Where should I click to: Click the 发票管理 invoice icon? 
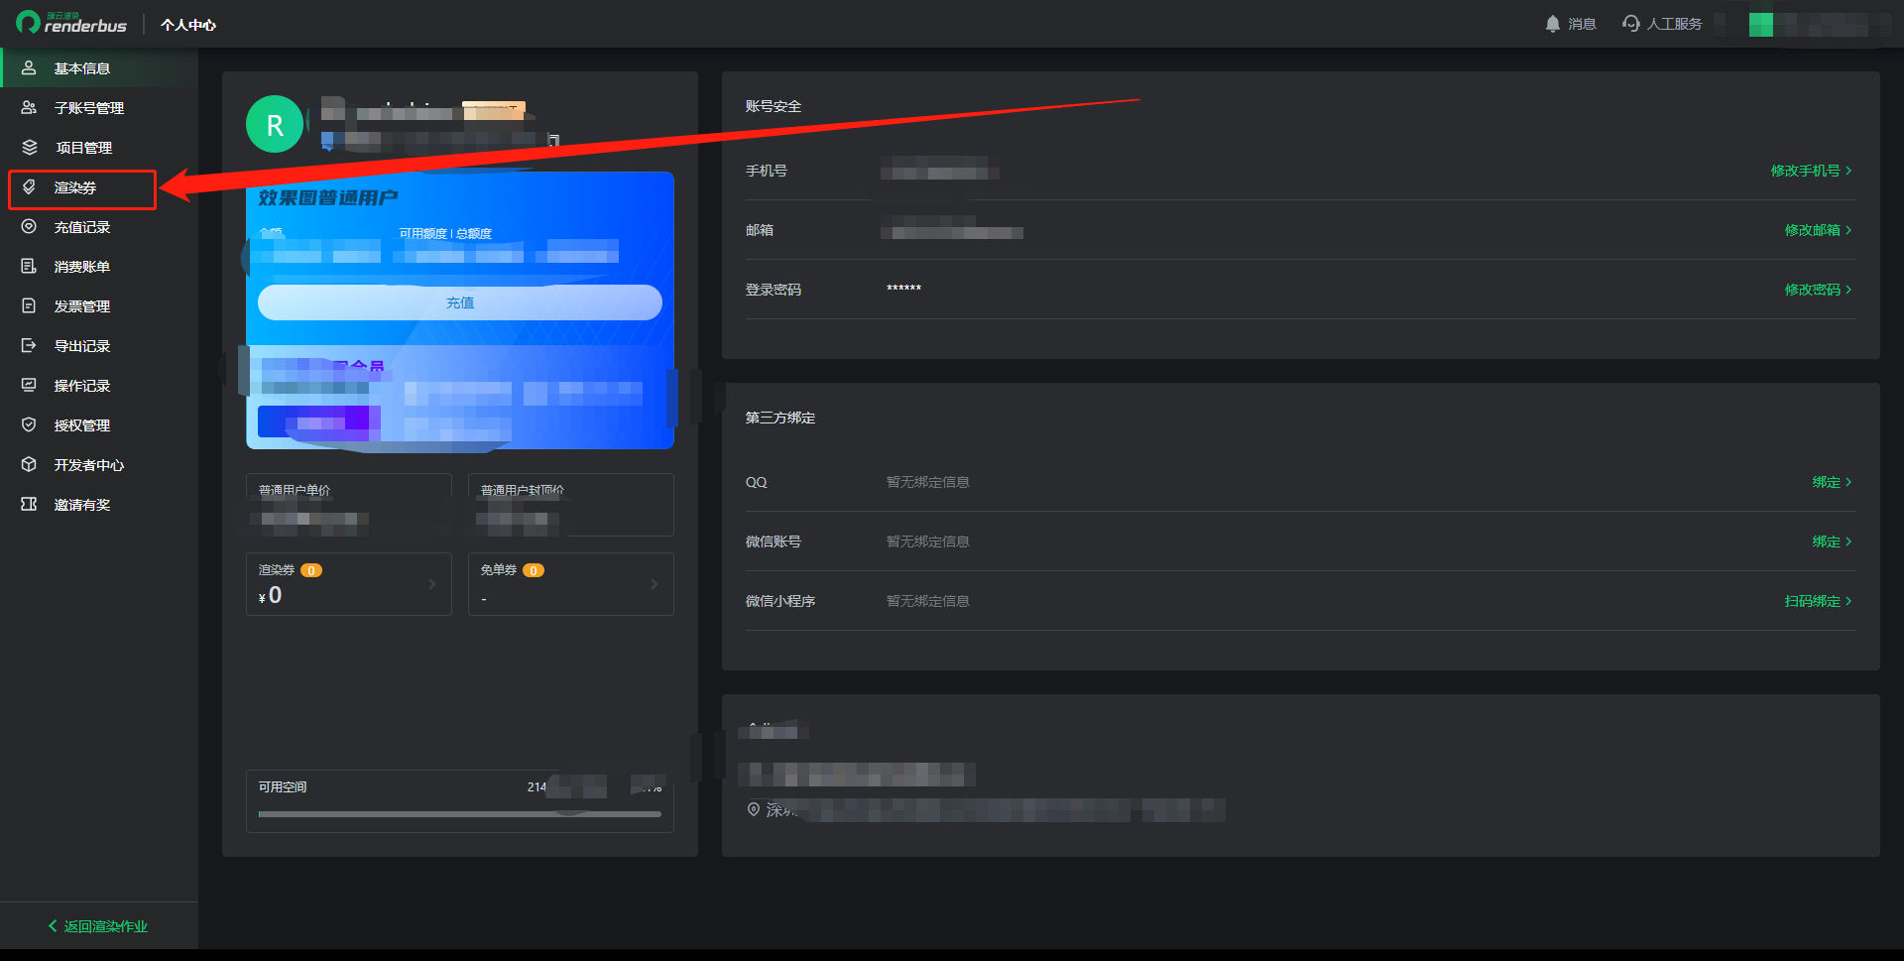pos(29,305)
